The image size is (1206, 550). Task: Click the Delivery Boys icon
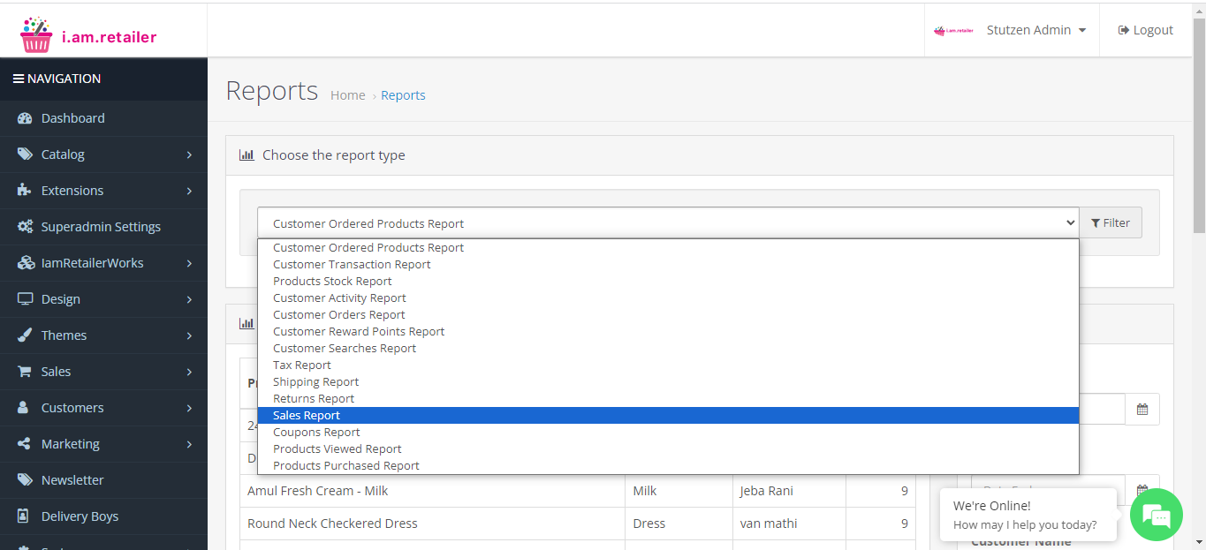coord(25,516)
